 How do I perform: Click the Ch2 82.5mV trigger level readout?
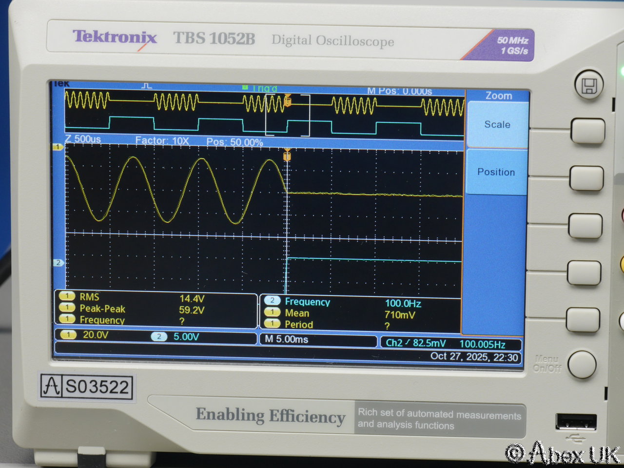(415, 343)
